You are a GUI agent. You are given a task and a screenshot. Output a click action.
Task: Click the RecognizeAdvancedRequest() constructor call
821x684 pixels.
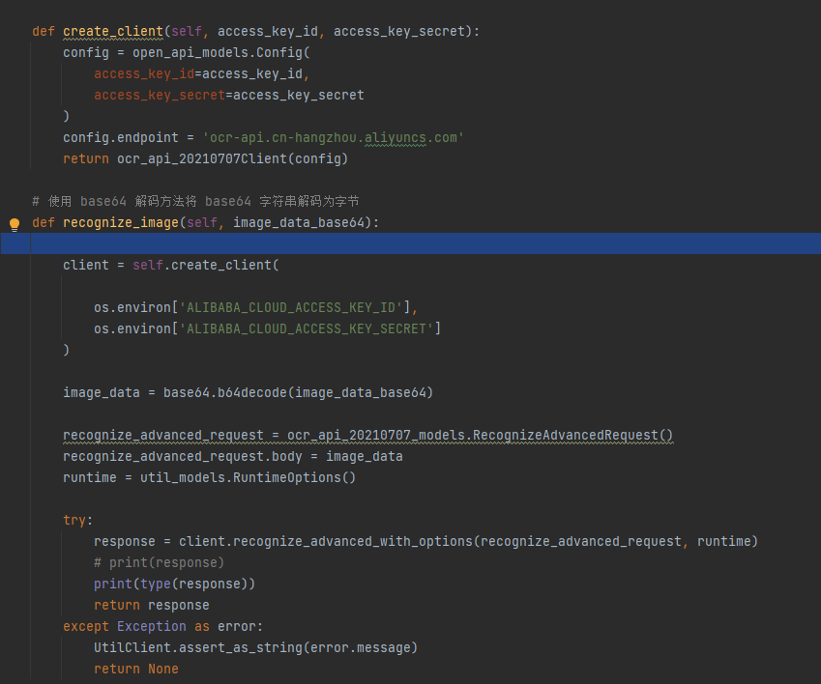tap(572, 435)
